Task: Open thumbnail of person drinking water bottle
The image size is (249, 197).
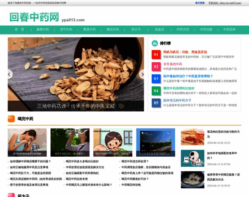Action: pyautogui.click(x=70, y=142)
